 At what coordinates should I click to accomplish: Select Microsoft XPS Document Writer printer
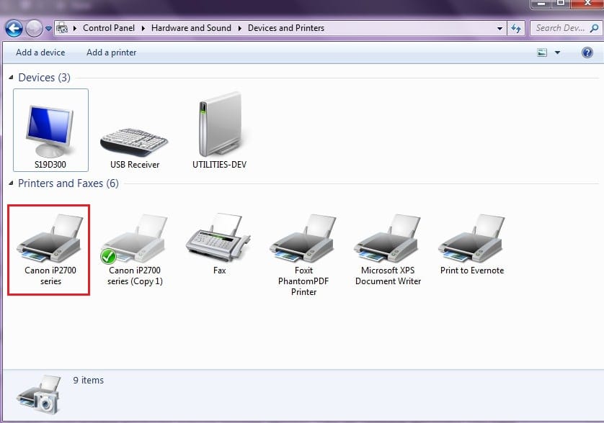(388, 250)
